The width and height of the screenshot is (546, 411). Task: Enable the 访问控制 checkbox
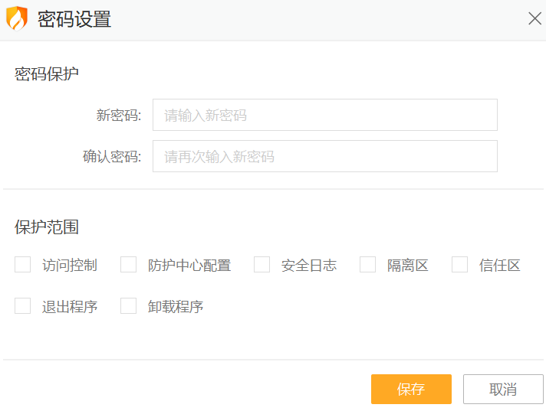(x=23, y=265)
